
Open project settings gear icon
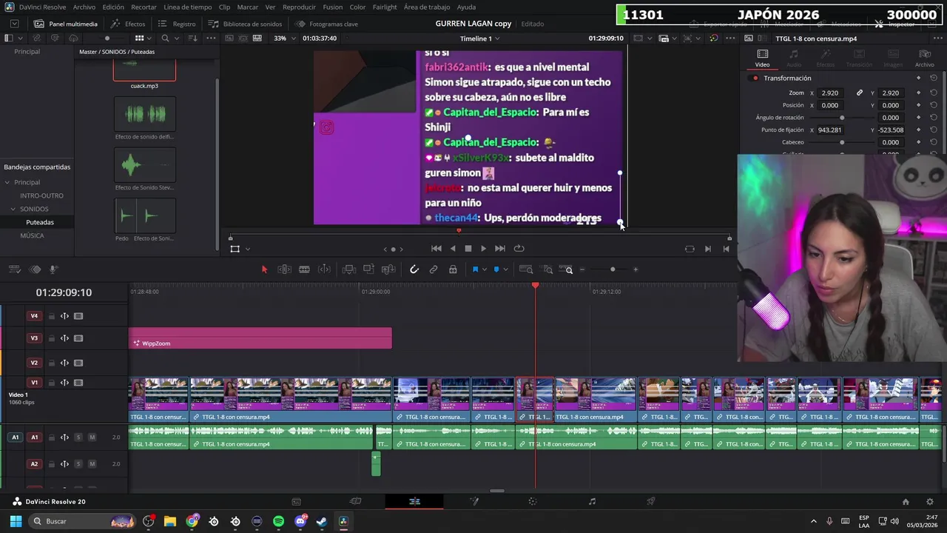[931, 502]
